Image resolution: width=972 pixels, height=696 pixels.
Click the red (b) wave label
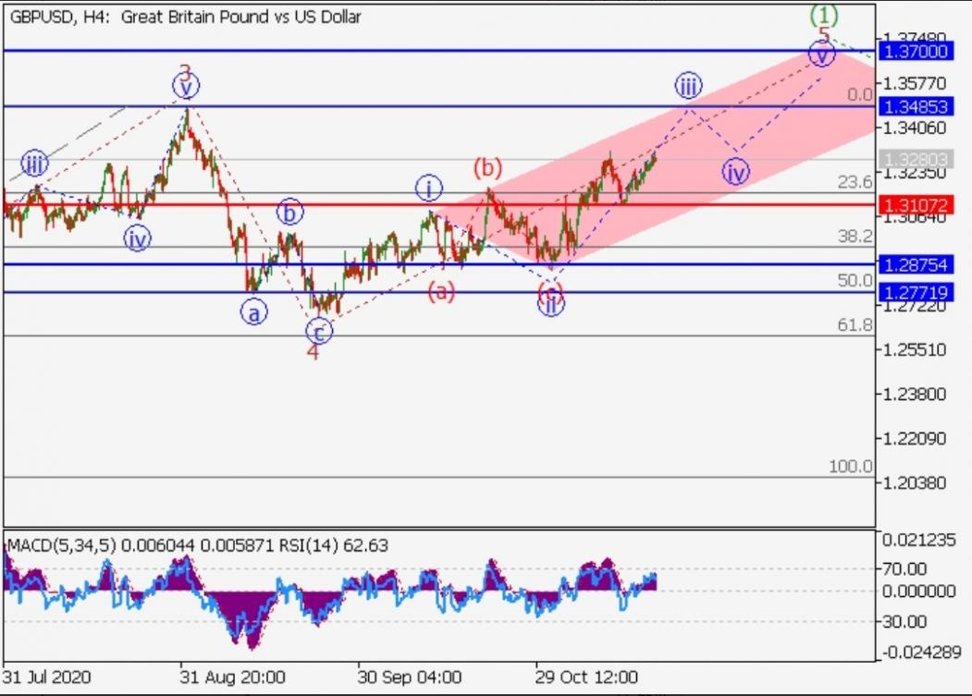pos(487,168)
